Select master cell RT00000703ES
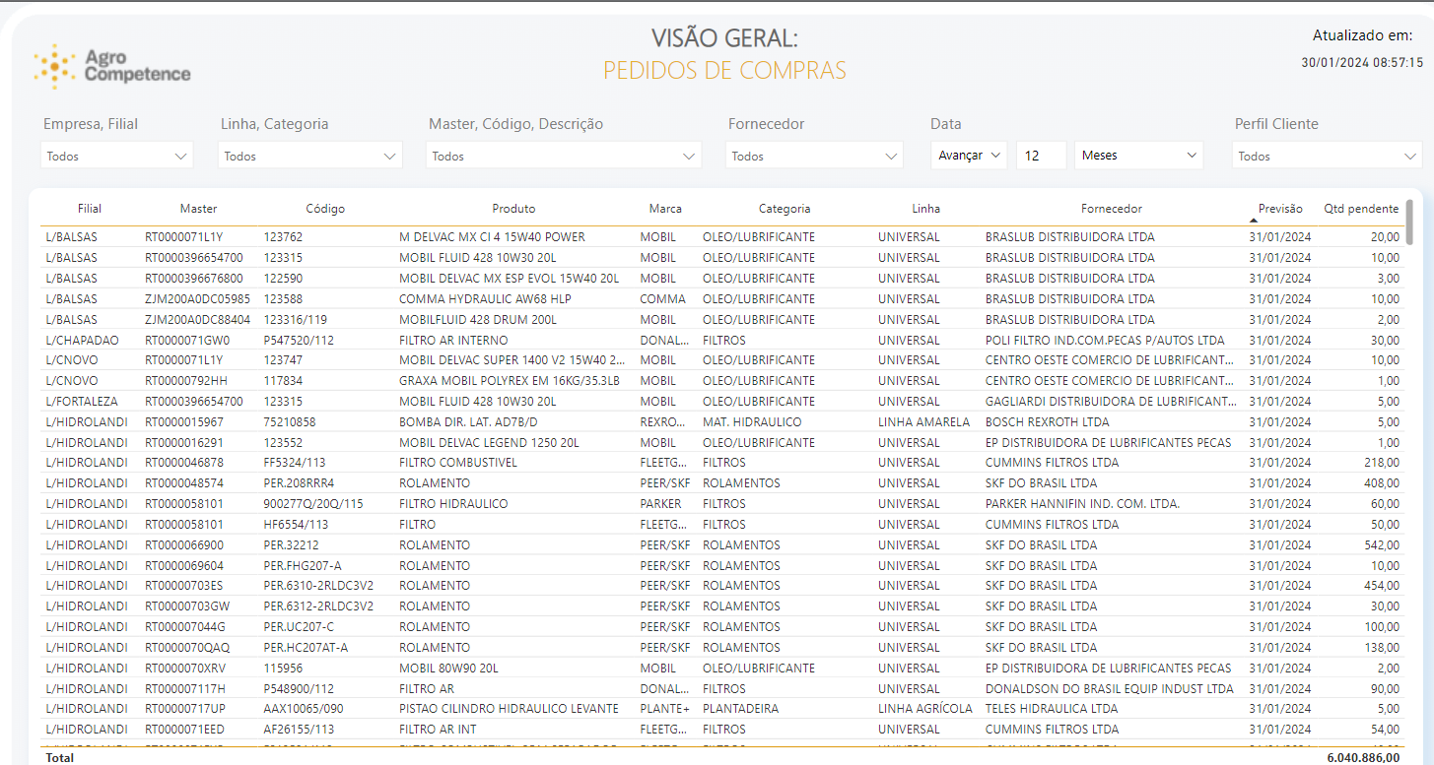 point(186,586)
